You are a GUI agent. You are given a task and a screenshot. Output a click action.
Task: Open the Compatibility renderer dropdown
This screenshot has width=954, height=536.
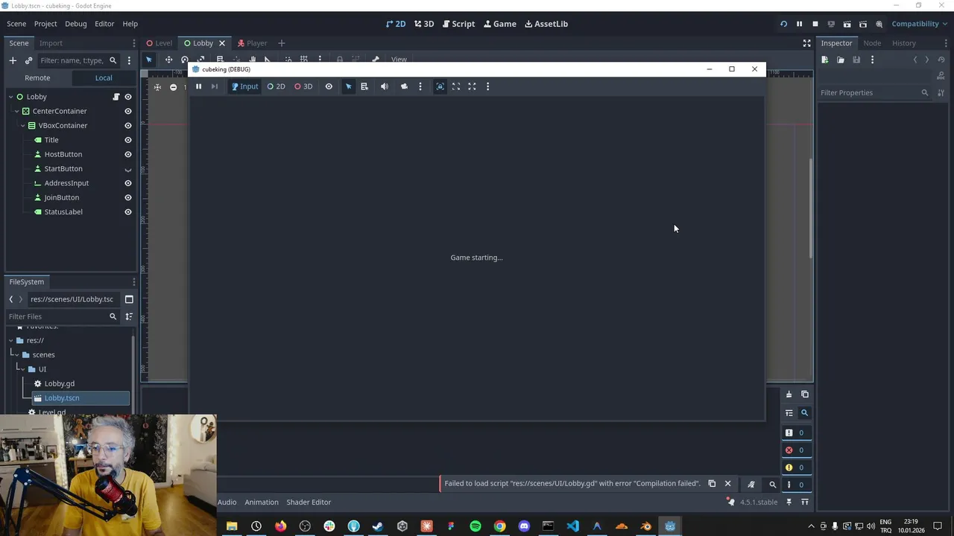pos(919,24)
